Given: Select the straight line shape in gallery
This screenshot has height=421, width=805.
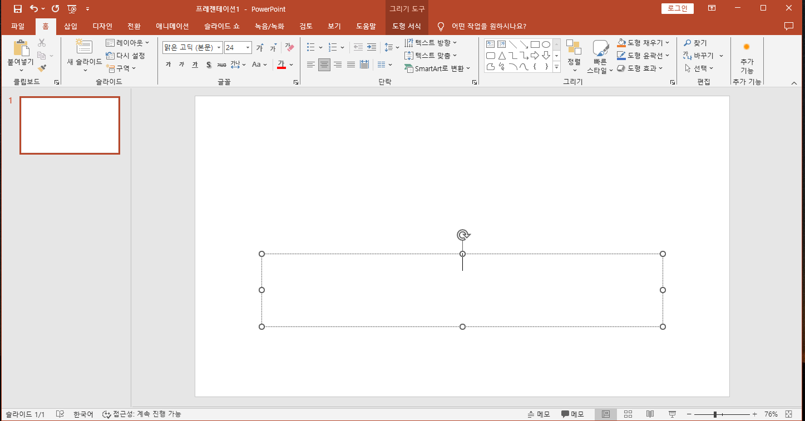Looking at the screenshot, I should pos(512,44).
